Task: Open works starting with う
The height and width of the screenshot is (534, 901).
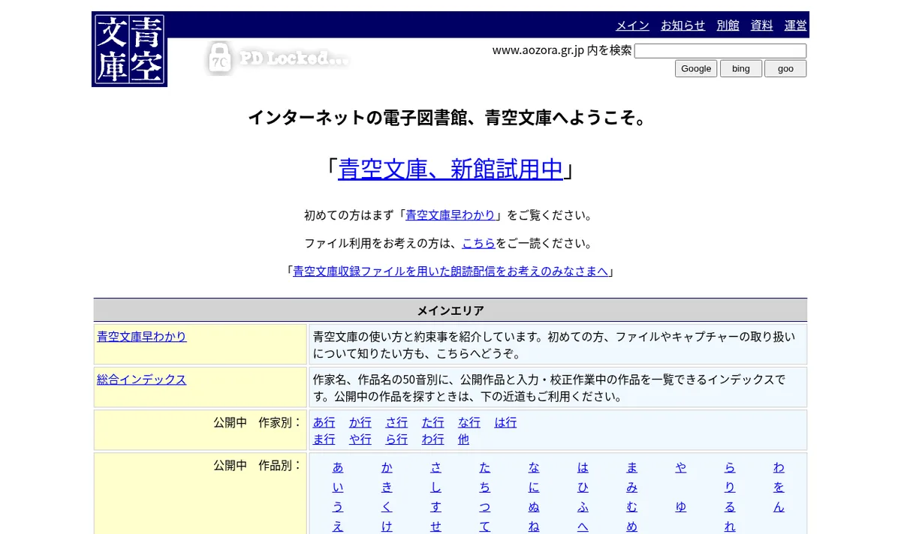Action: (x=338, y=506)
